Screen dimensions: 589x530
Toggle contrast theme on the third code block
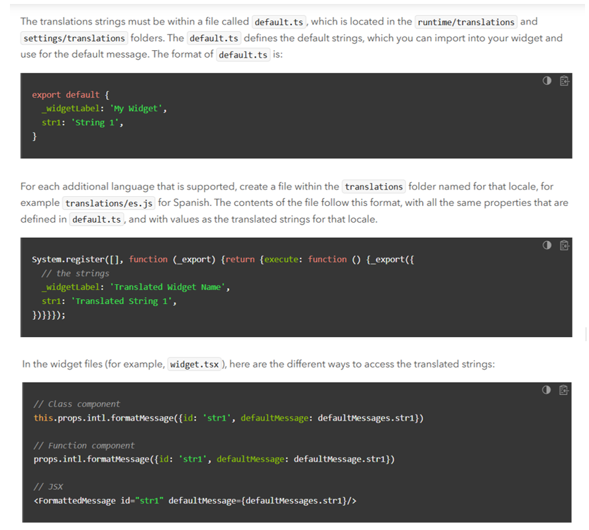(547, 390)
